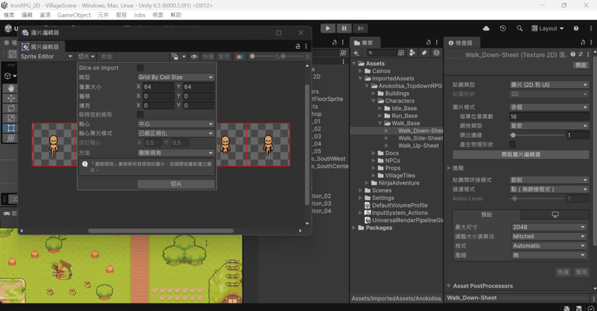Open the max size 2048 dropdown

(x=549, y=227)
